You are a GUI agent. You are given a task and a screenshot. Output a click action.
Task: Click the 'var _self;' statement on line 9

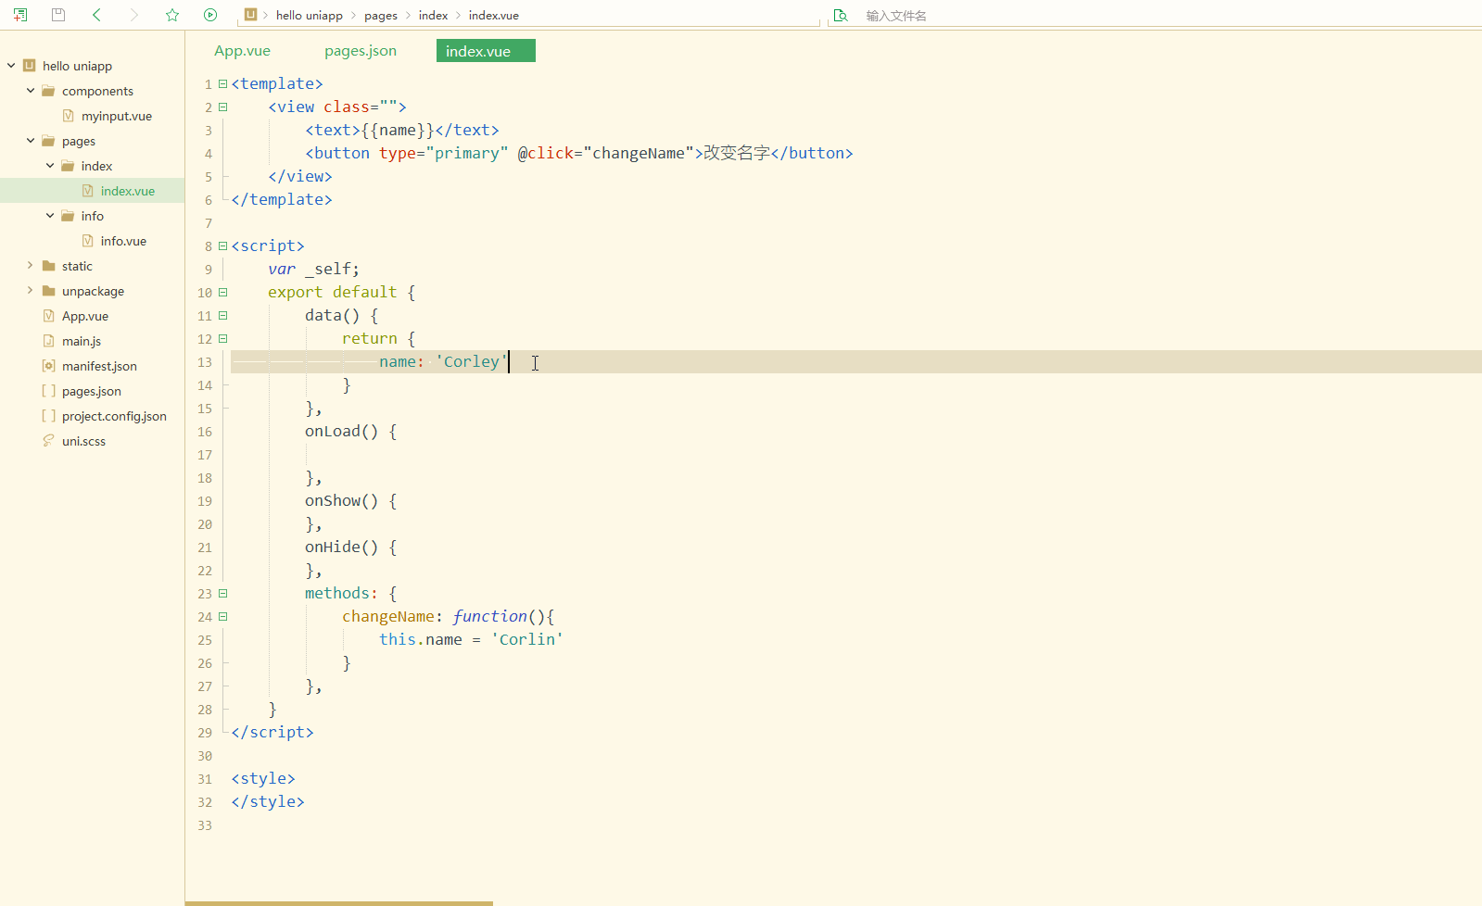pyautogui.click(x=314, y=269)
